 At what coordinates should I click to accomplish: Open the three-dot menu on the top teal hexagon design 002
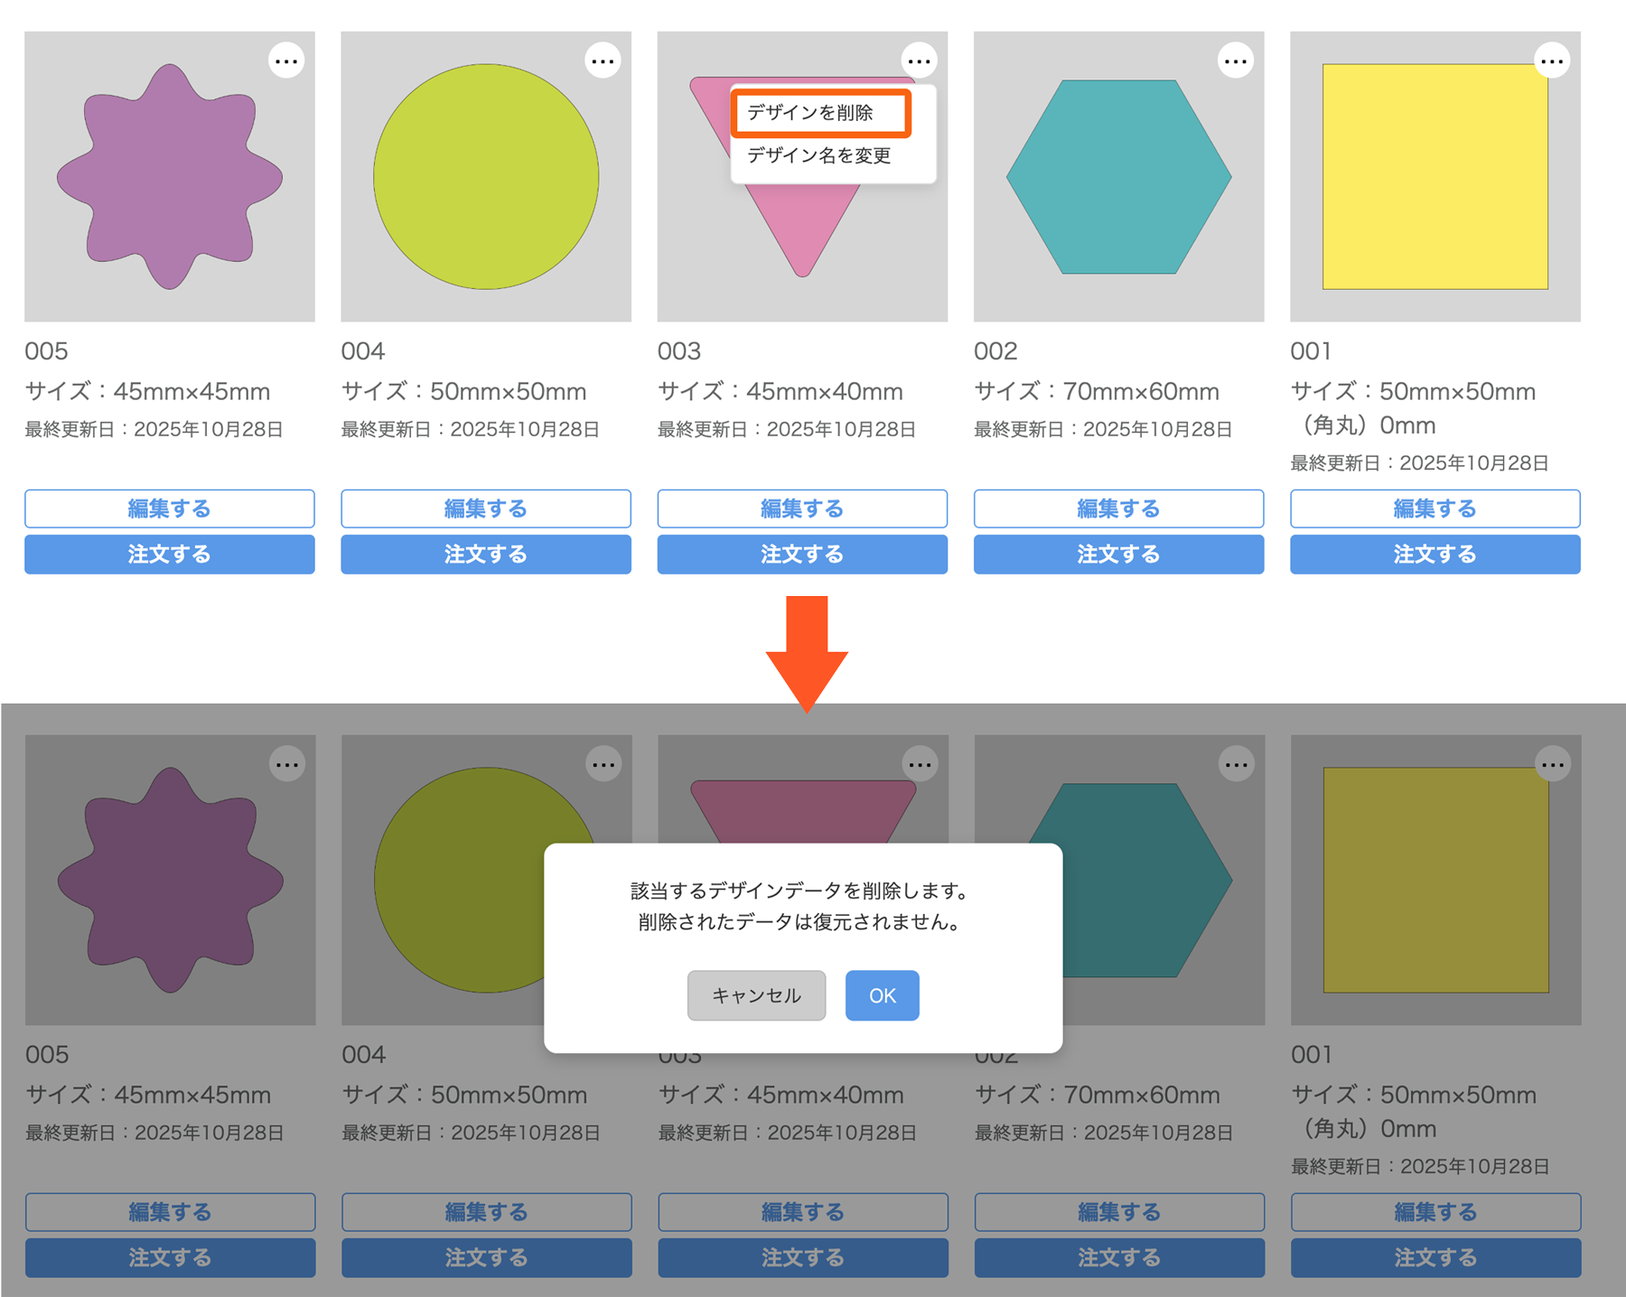[1235, 61]
